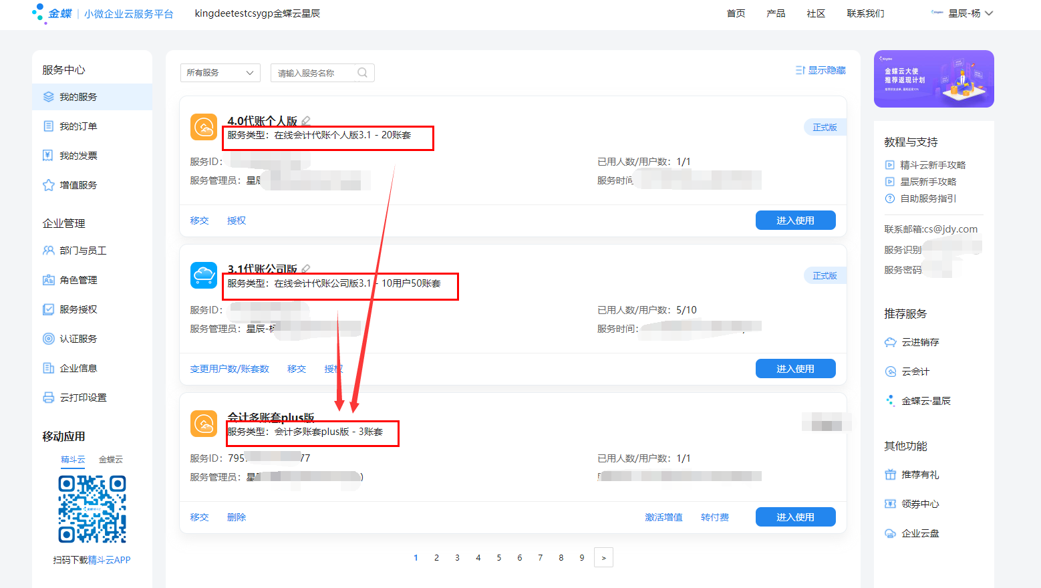Click 进入使用 for 3.1代账公司版
The image size is (1041, 588).
(796, 369)
